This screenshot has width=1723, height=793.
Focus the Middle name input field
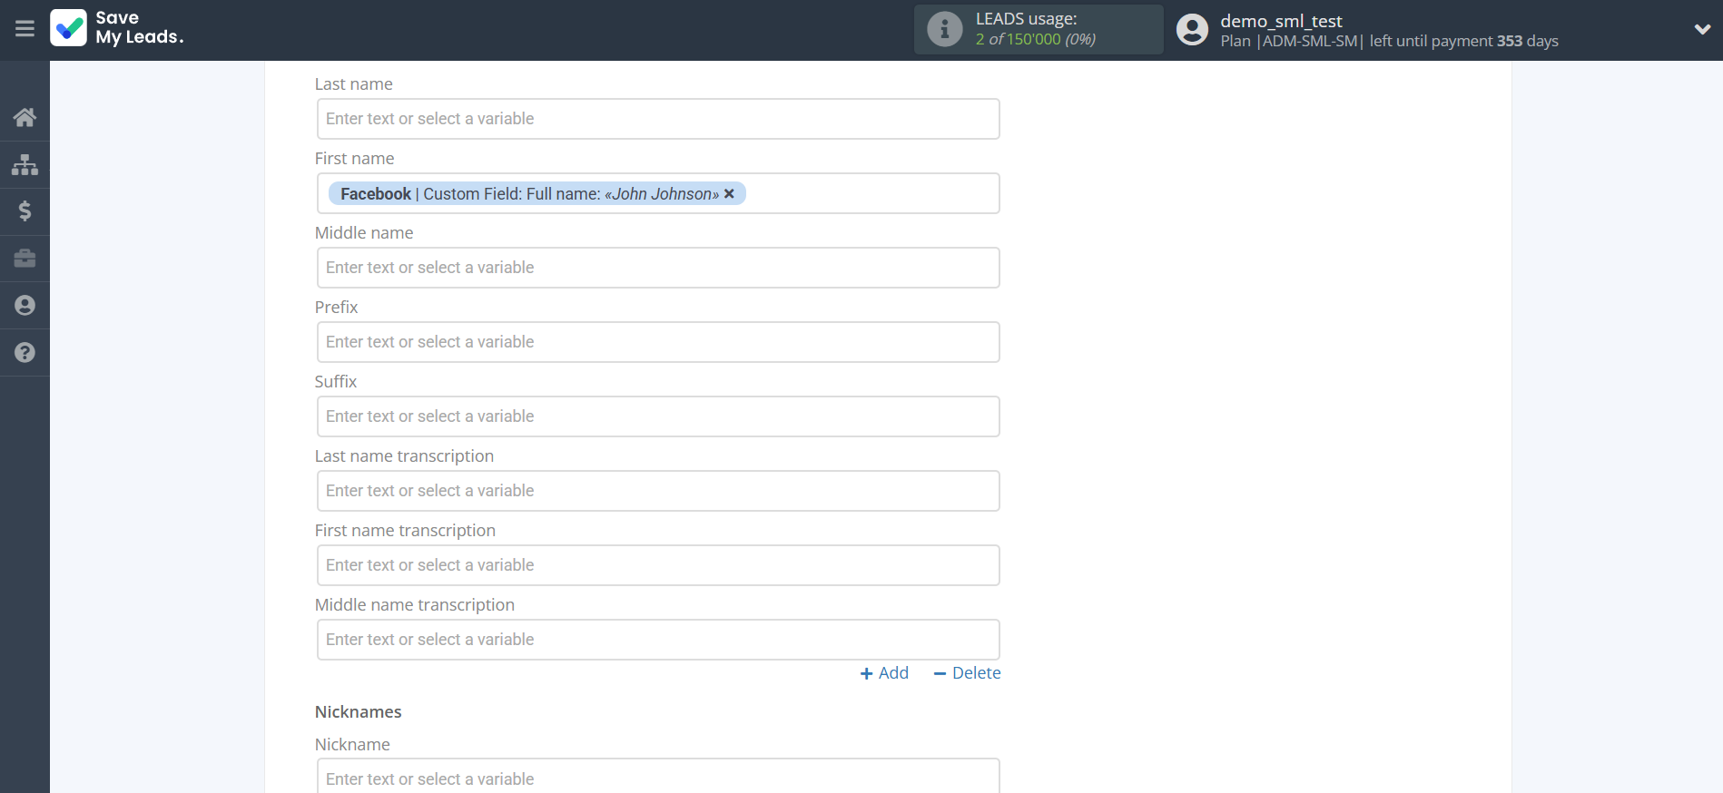pos(658,268)
